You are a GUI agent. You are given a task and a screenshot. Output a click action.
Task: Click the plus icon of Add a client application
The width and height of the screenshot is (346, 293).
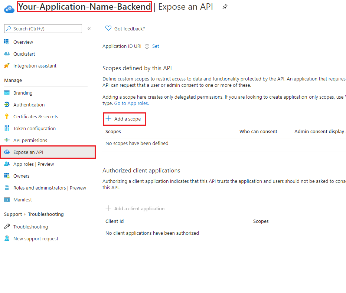pyautogui.click(x=108, y=208)
